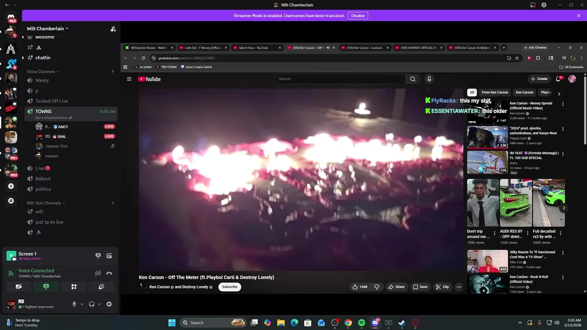The image size is (587, 330).
Task: Open Steam from the Windows taskbar
Action: coord(402,323)
